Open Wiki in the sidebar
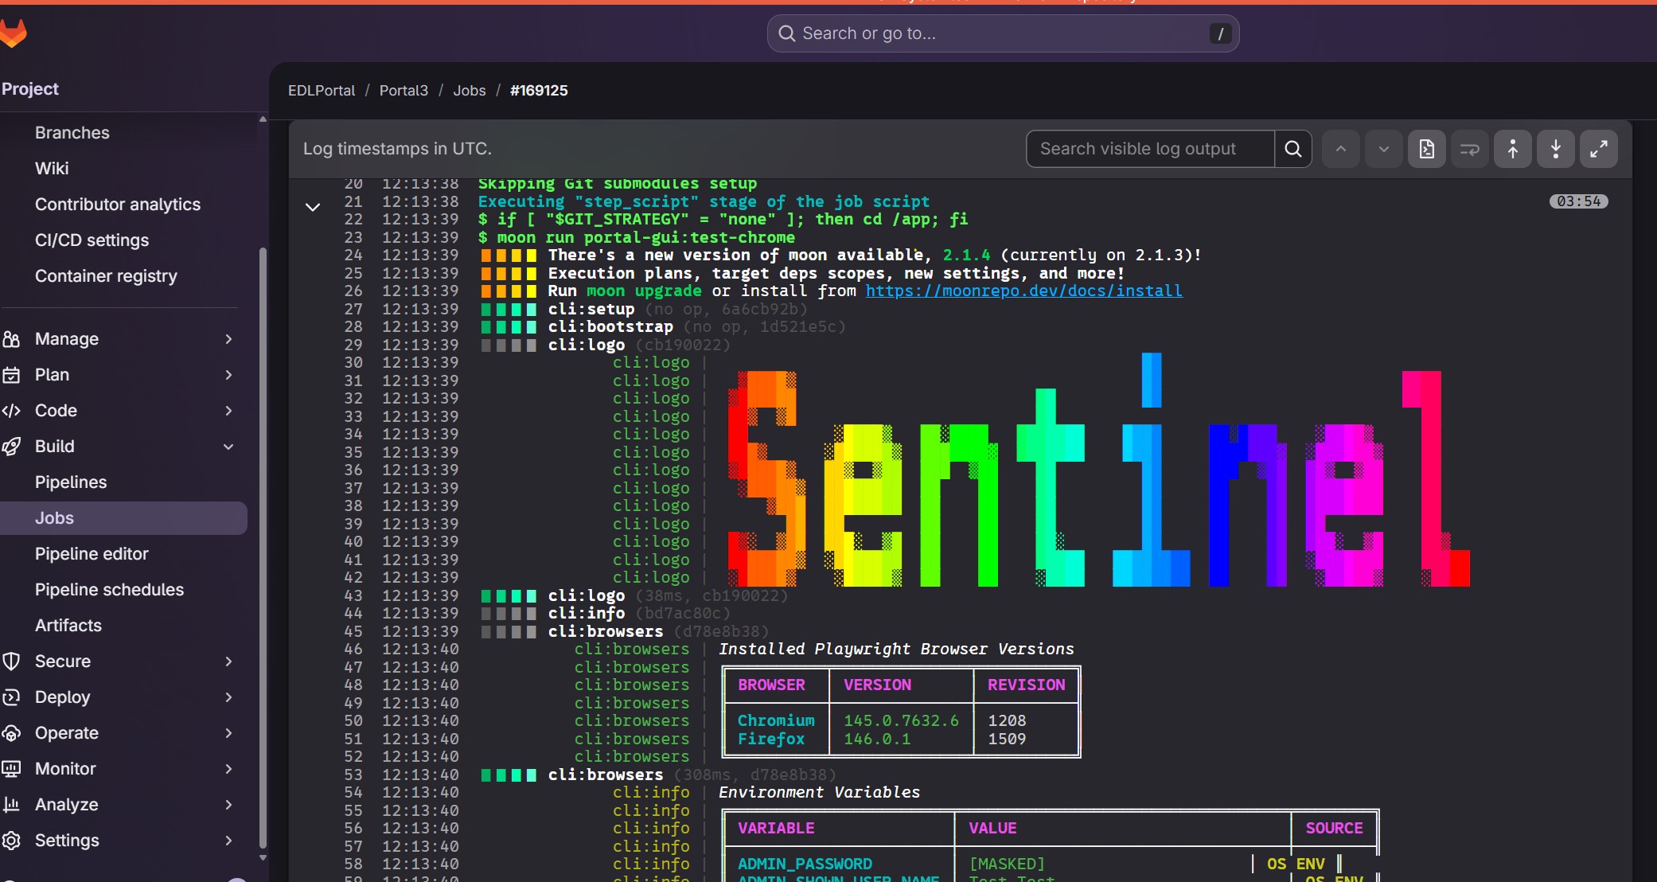 click(x=52, y=169)
